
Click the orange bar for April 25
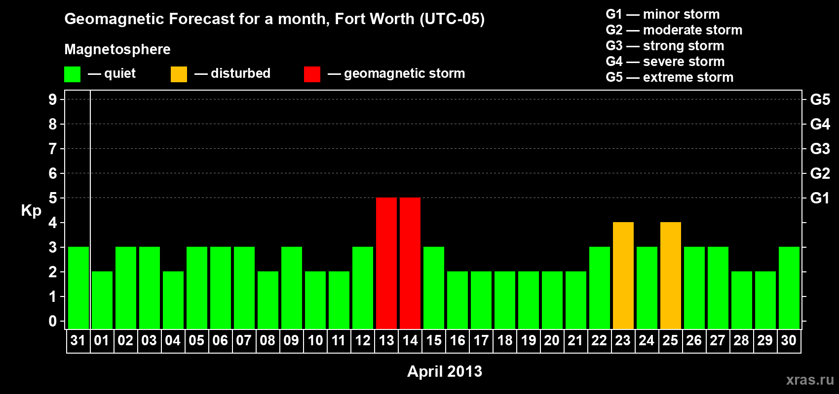pos(671,275)
